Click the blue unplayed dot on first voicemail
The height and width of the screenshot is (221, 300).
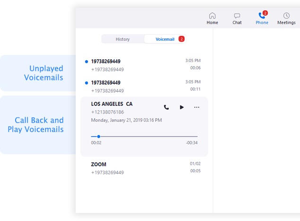(86, 62)
